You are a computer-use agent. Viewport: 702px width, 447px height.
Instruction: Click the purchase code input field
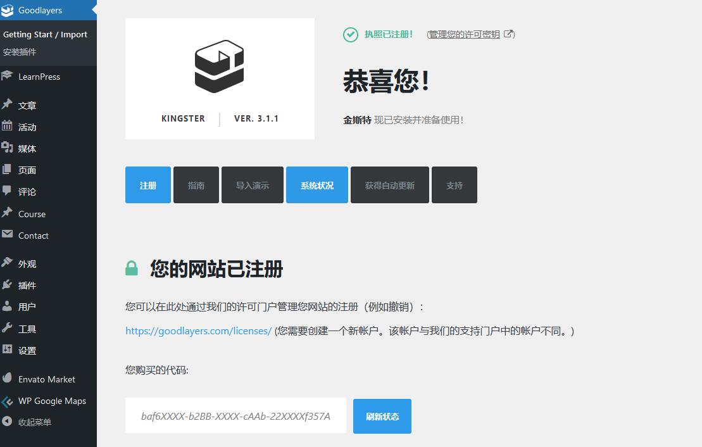(235, 416)
